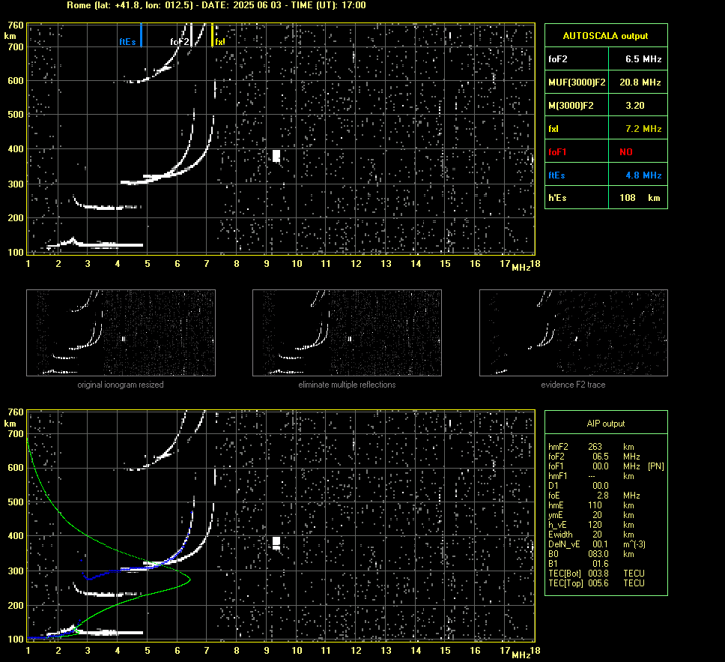The height and width of the screenshot is (662, 725).
Task: Open the evidence F2 trace thumbnail
Action: pos(574,333)
